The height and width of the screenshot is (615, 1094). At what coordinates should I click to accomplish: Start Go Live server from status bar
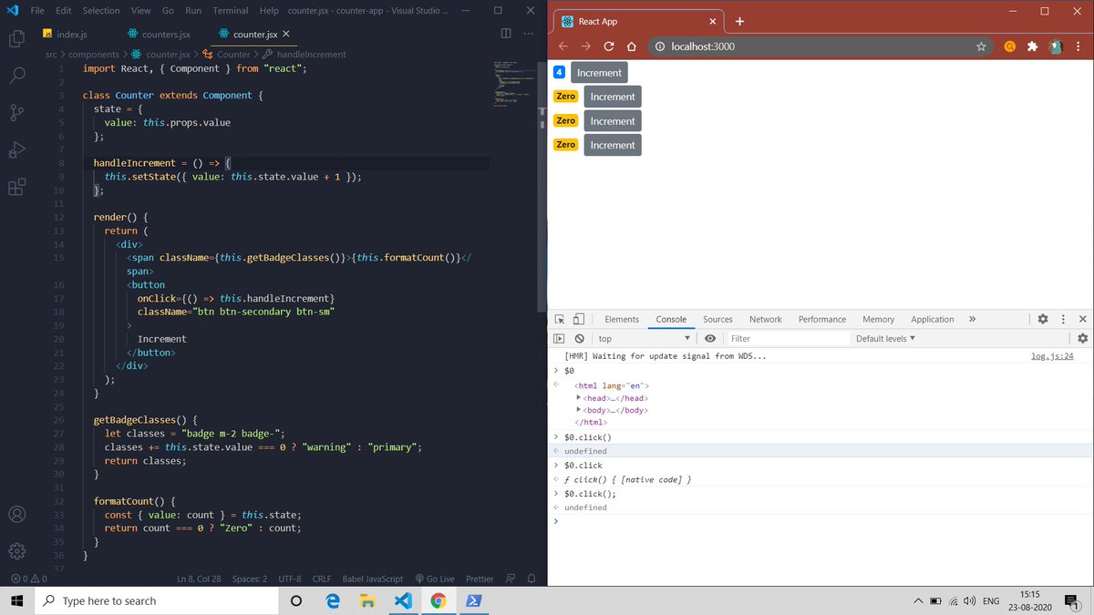point(434,579)
